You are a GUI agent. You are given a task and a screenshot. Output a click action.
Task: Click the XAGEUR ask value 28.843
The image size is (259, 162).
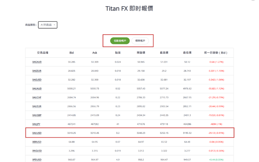[95, 71]
